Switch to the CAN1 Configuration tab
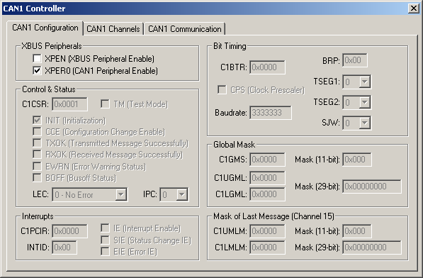 click(x=45, y=28)
